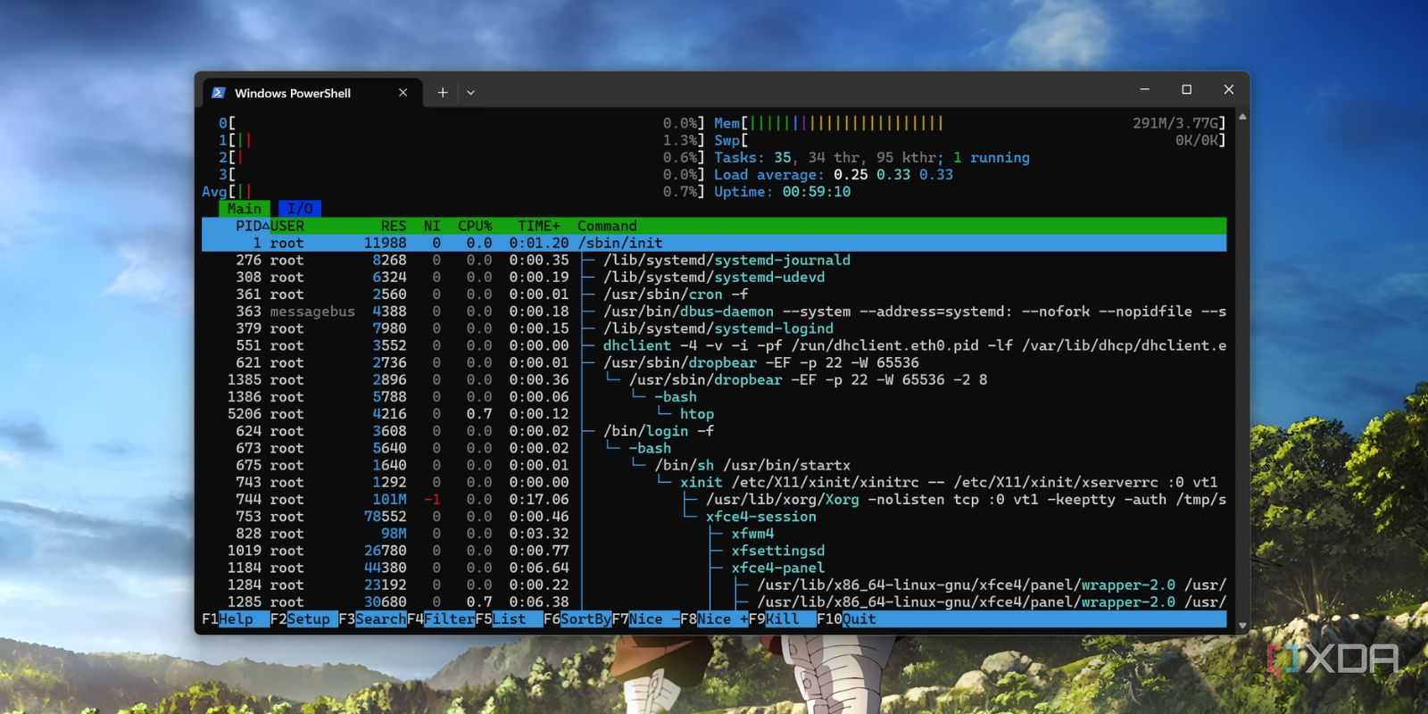Click scrollbar up arrow in terminal
Image resolution: width=1428 pixels, height=714 pixels.
1242,117
